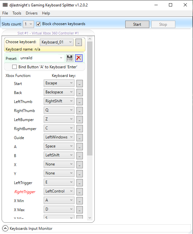Screen dimensions: 193x234
Task: Detect key for the Y button
Action: coord(80,173)
